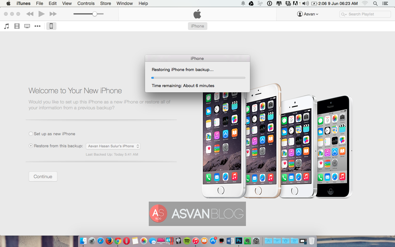Open Evernote from the Dock
Image resolution: width=395 pixels, height=247 pixels.
click(x=247, y=241)
